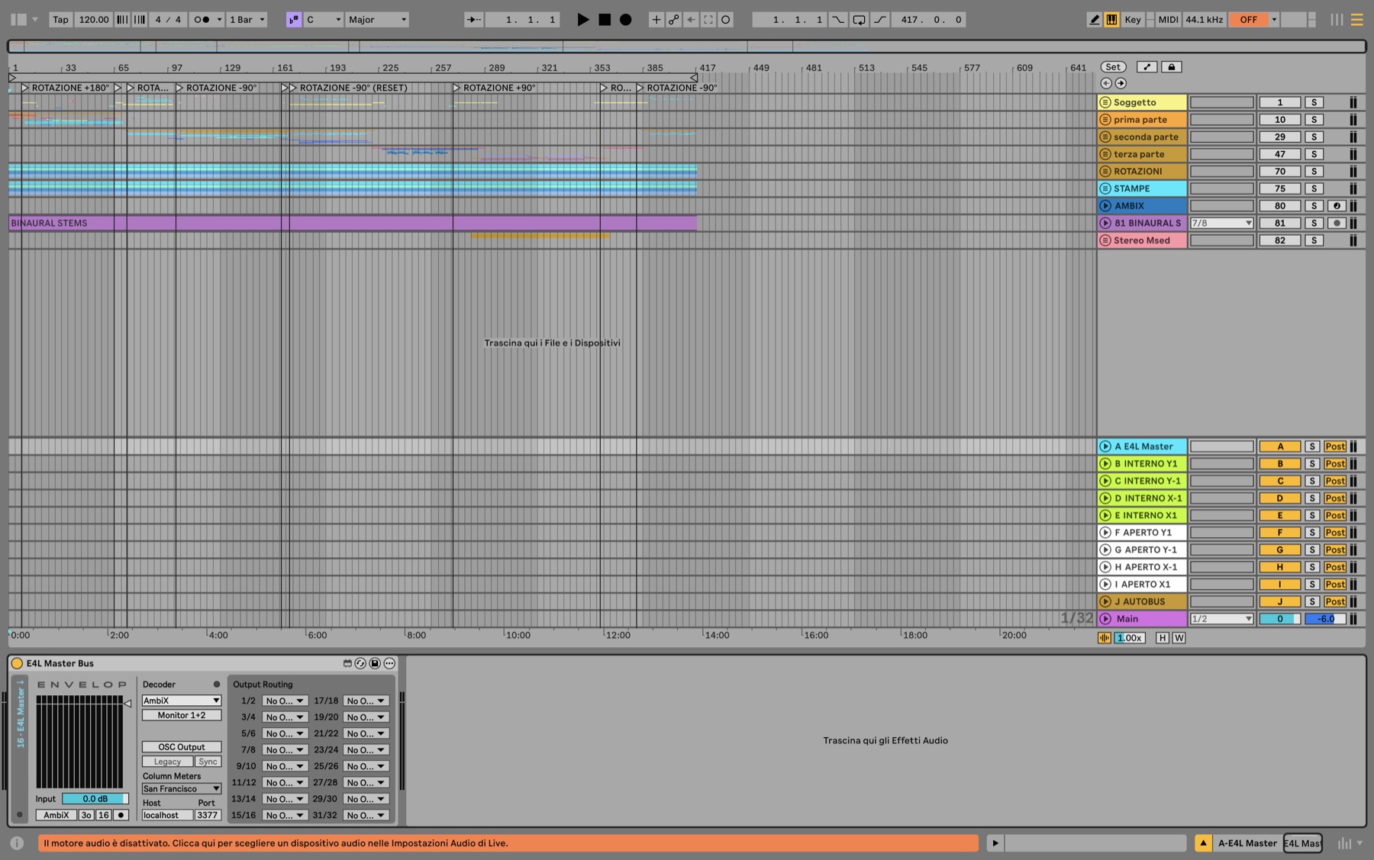
Task: Toggle the scale mode flat-sharp icon
Action: (x=294, y=20)
